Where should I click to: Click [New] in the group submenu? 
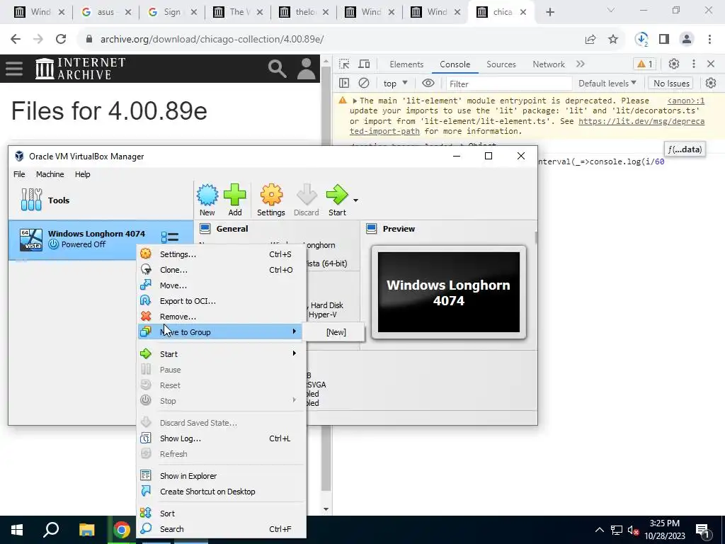point(336,332)
